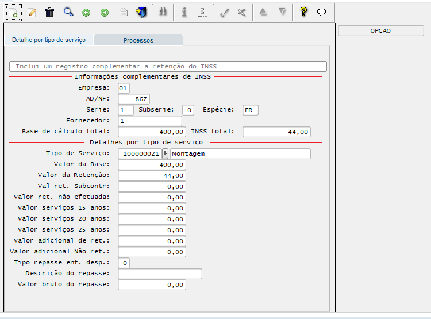
Task: Click the 'Inclui um registro complementar' message bar
Action: coord(168,66)
